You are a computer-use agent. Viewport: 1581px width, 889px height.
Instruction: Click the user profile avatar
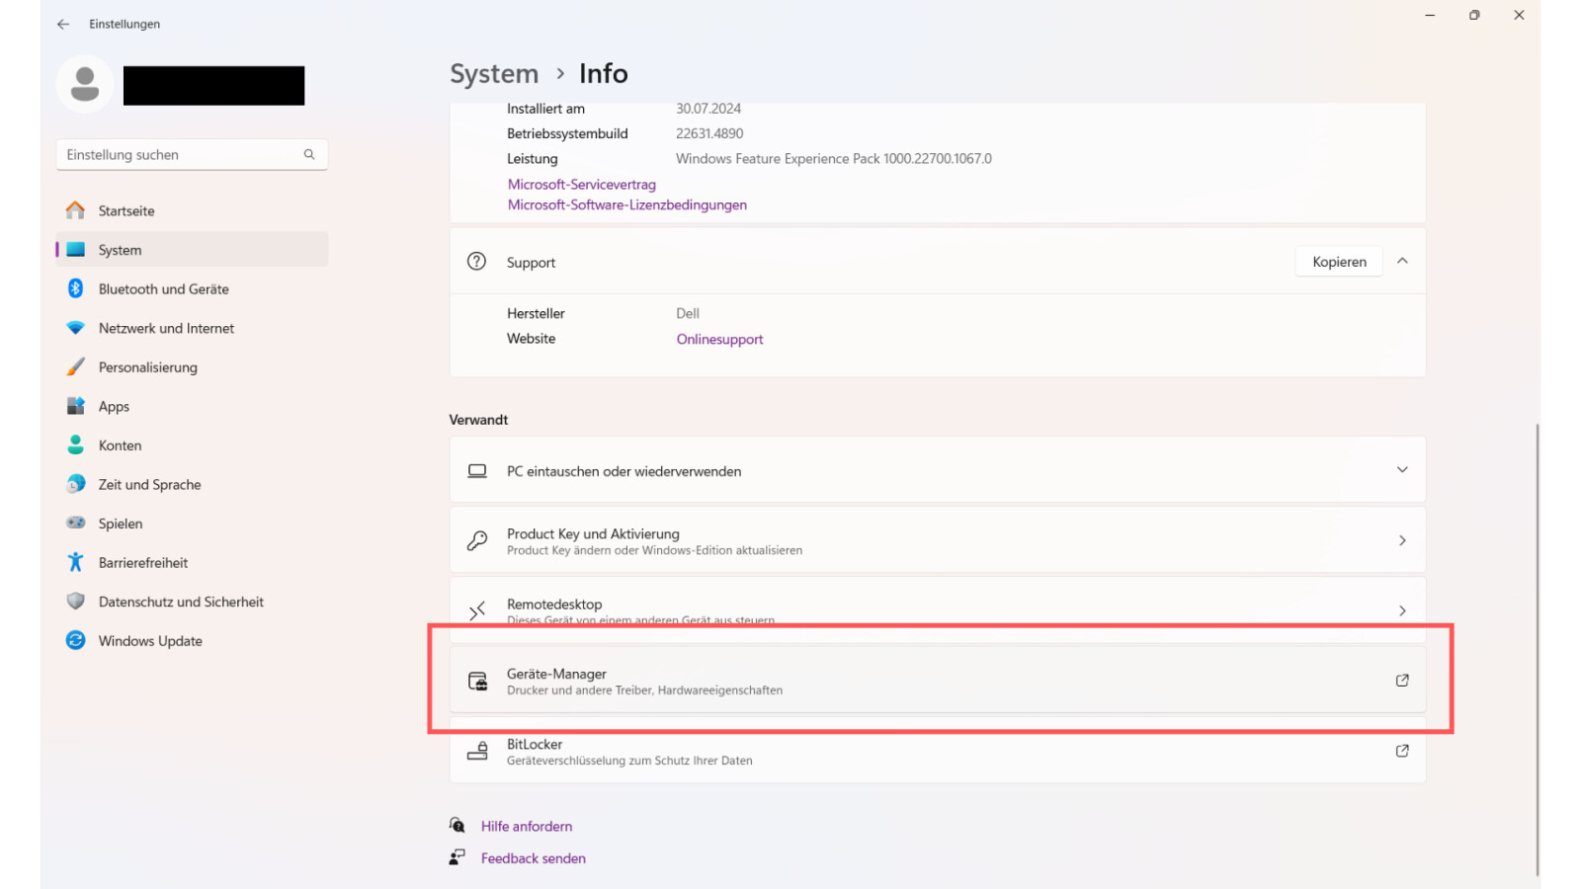[85, 85]
